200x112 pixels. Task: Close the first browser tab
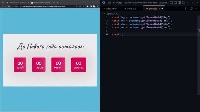coord(28,3)
